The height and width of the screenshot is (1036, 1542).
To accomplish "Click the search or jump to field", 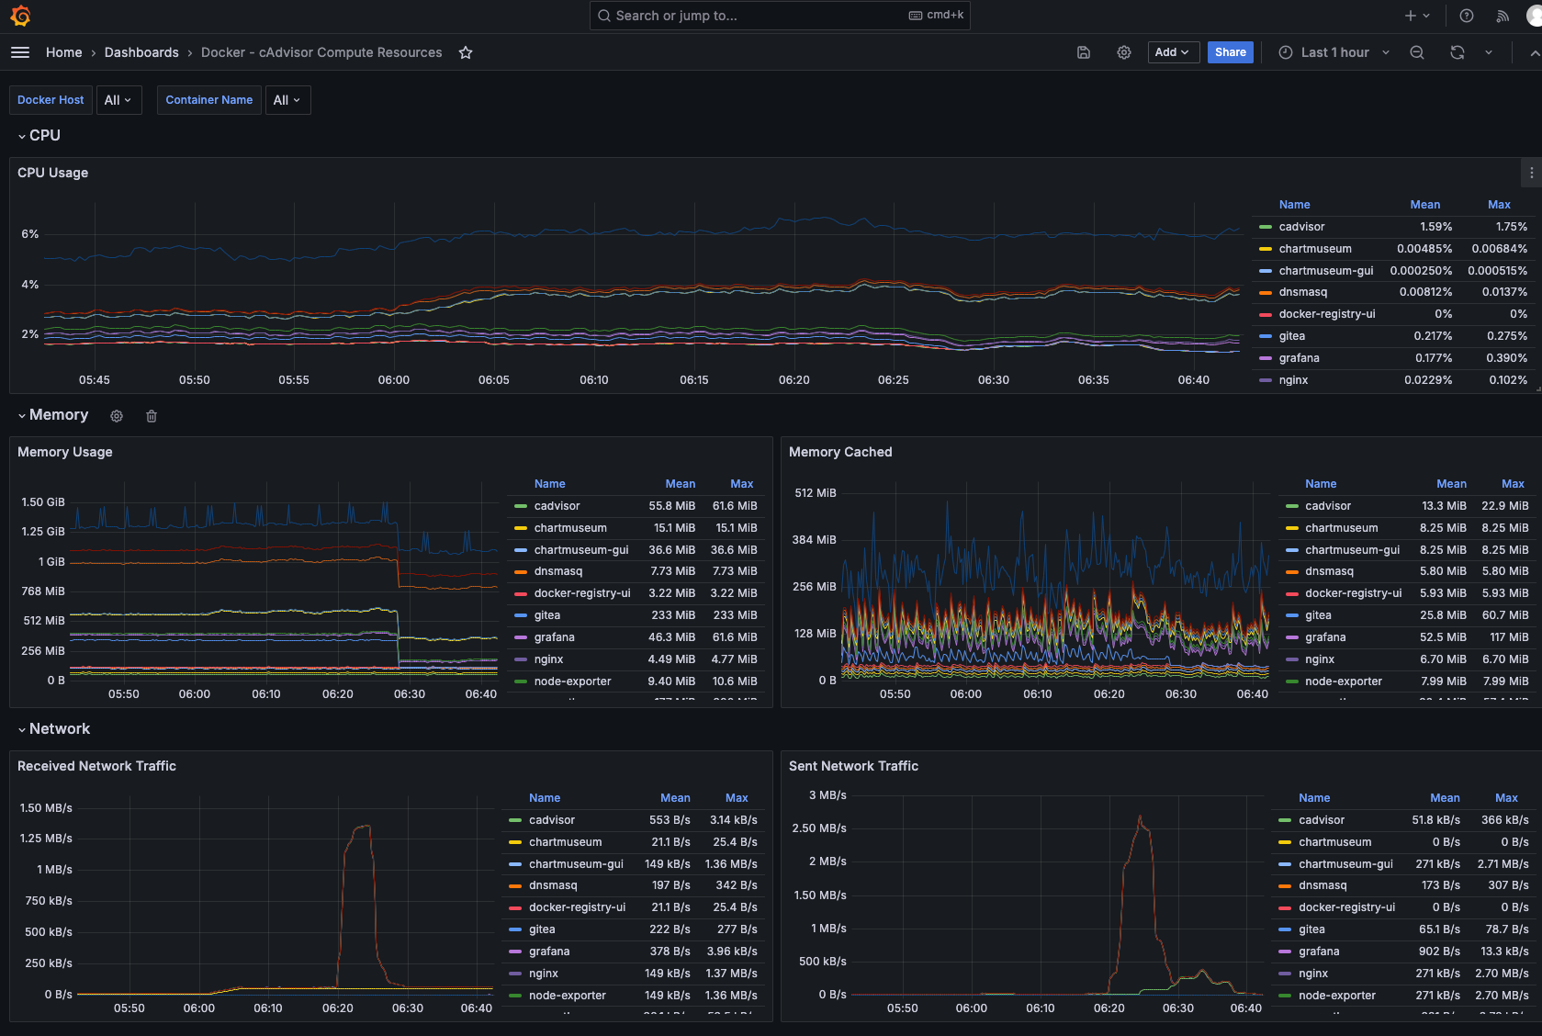I will 780,16.
